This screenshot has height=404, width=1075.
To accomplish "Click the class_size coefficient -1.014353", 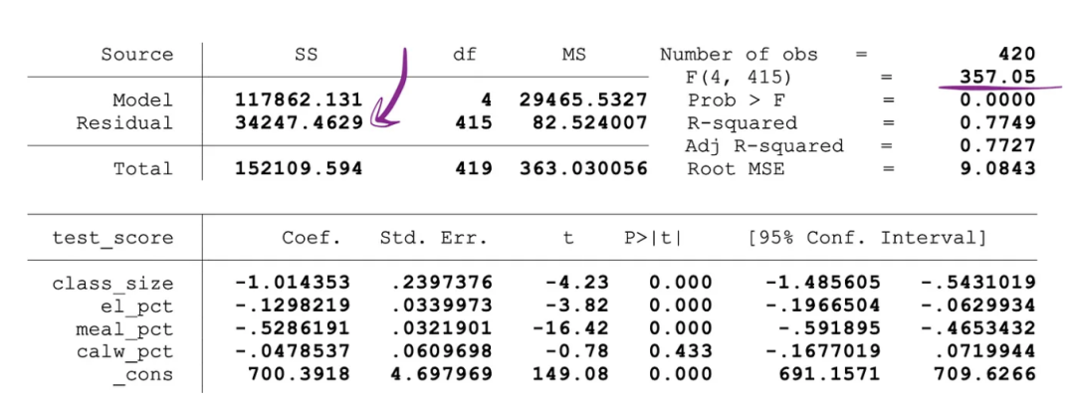I will click(292, 283).
